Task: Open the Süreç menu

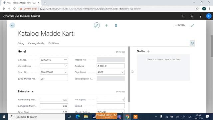Action: click(x=21, y=43)
